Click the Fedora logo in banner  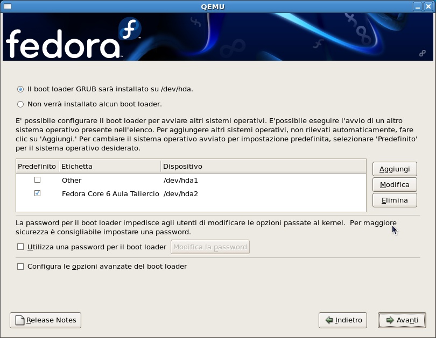[73, 39]
